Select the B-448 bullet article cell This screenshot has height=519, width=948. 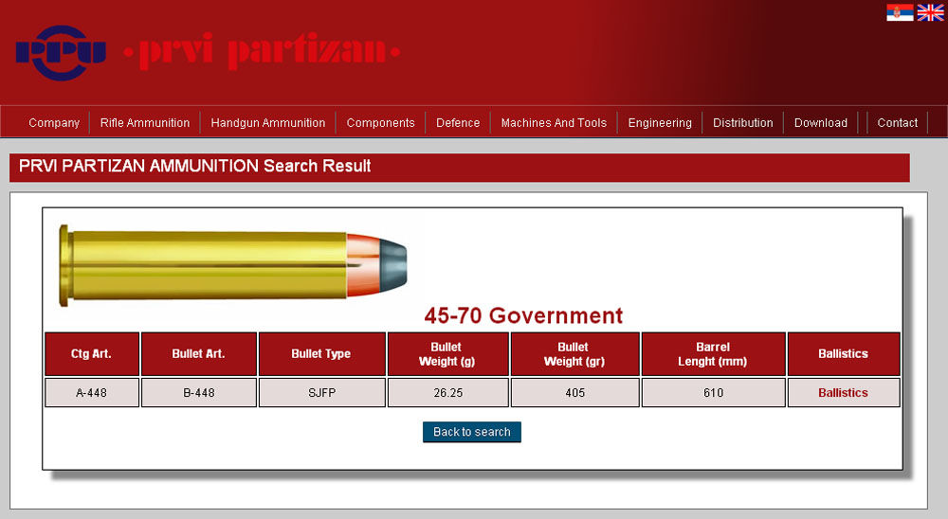(199, 393)
